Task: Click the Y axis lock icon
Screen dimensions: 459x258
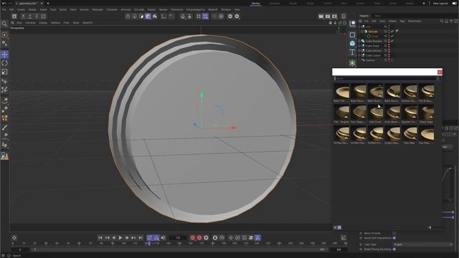Action: click(x=30, y=16)
